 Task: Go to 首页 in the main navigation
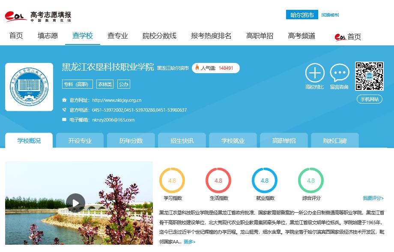[16, 36]
